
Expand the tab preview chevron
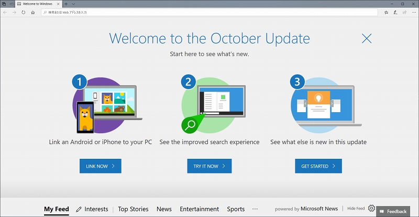pyautogui.click(x=73, y=4)
